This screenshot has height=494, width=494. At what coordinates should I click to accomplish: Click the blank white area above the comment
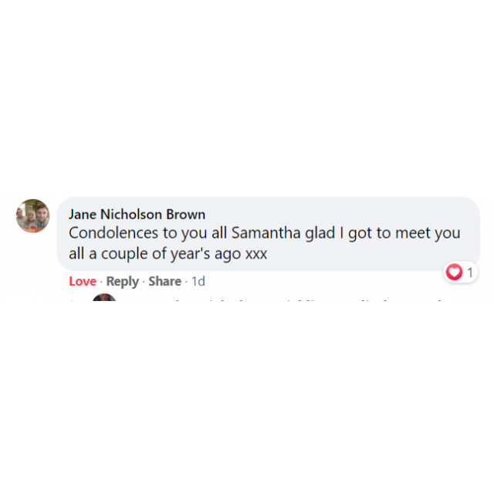(x=247, y=94)
